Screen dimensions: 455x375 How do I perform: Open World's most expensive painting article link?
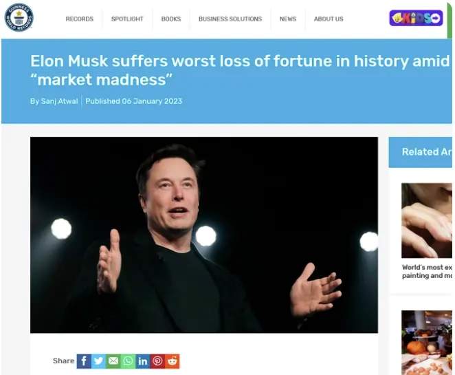(x=427, y=271)
